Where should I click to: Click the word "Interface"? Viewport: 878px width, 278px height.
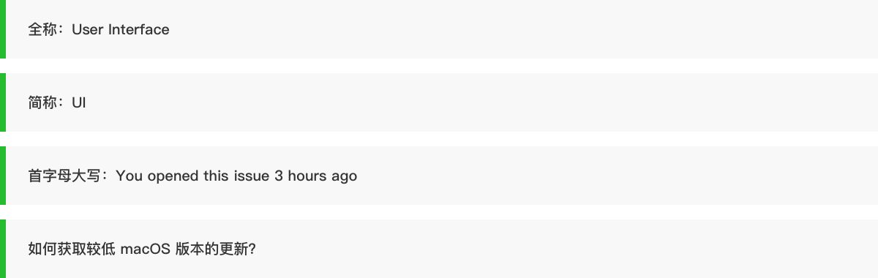click(139, 29)
